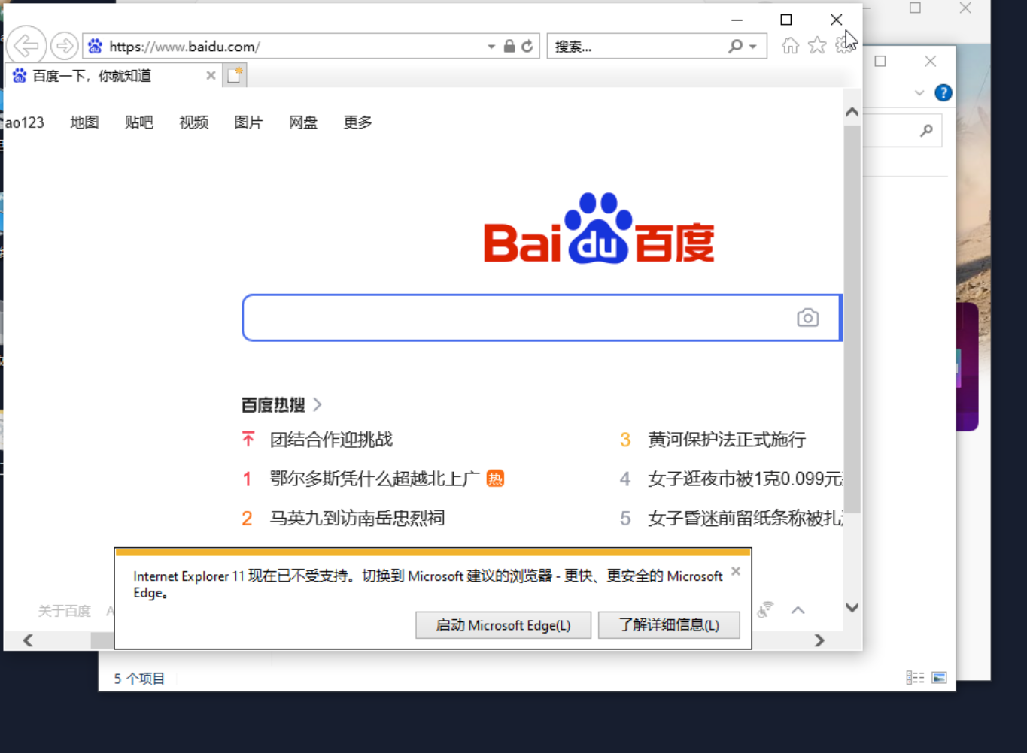Image resolution: width=1027 pixels, height=753 pixels.
Task: Open 马英九到访南岳忠烈祠 link
Action: pos(357,518)
